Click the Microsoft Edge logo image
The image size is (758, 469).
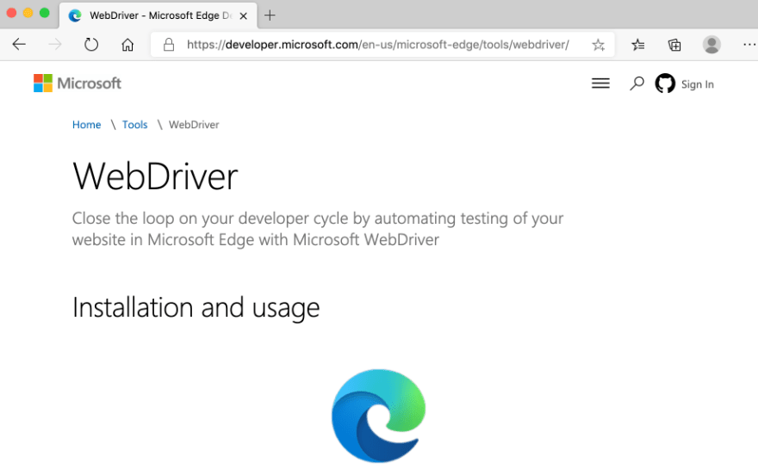tap(378, 416)
